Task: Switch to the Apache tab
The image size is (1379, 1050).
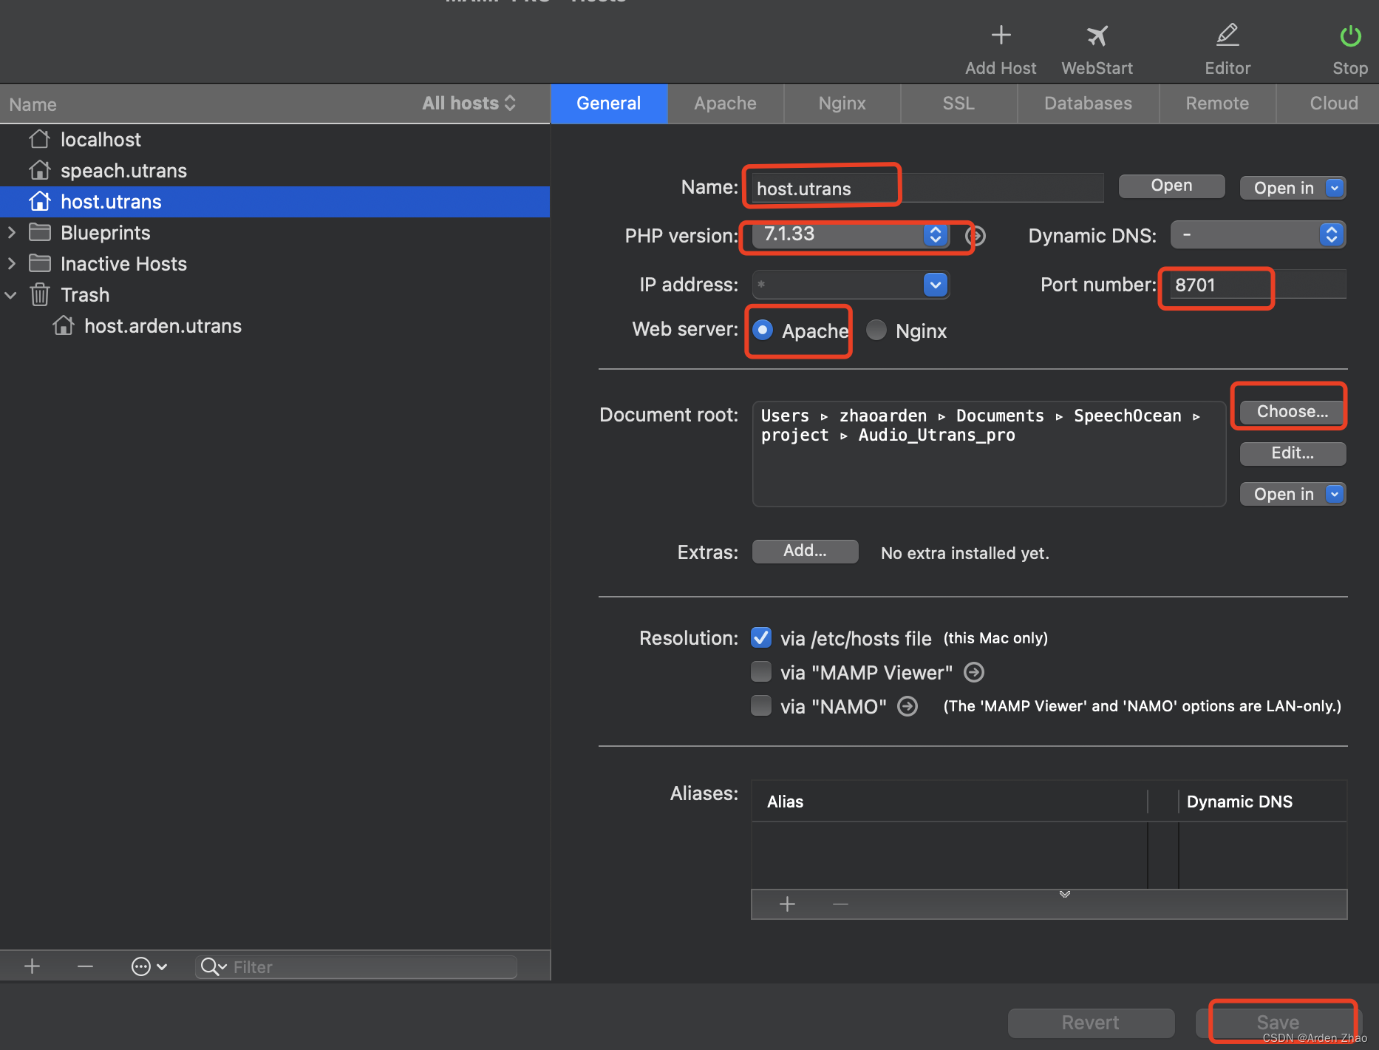Action: tap(725, 104)
